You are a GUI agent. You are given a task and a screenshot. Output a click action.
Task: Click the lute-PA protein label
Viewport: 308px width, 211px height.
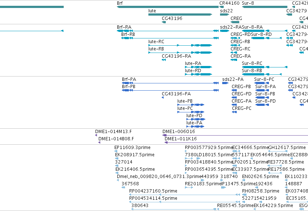(194, 123)
